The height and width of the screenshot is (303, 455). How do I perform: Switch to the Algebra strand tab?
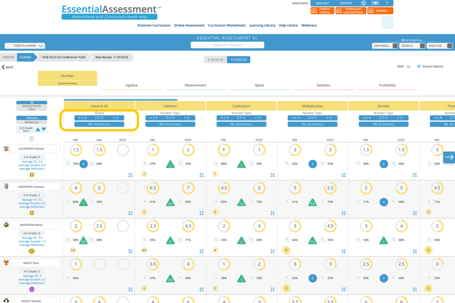(132, 85)
